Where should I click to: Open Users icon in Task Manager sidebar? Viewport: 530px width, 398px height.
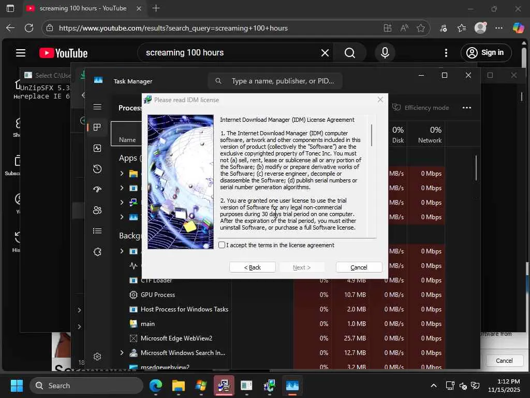[x=97, y=210]
